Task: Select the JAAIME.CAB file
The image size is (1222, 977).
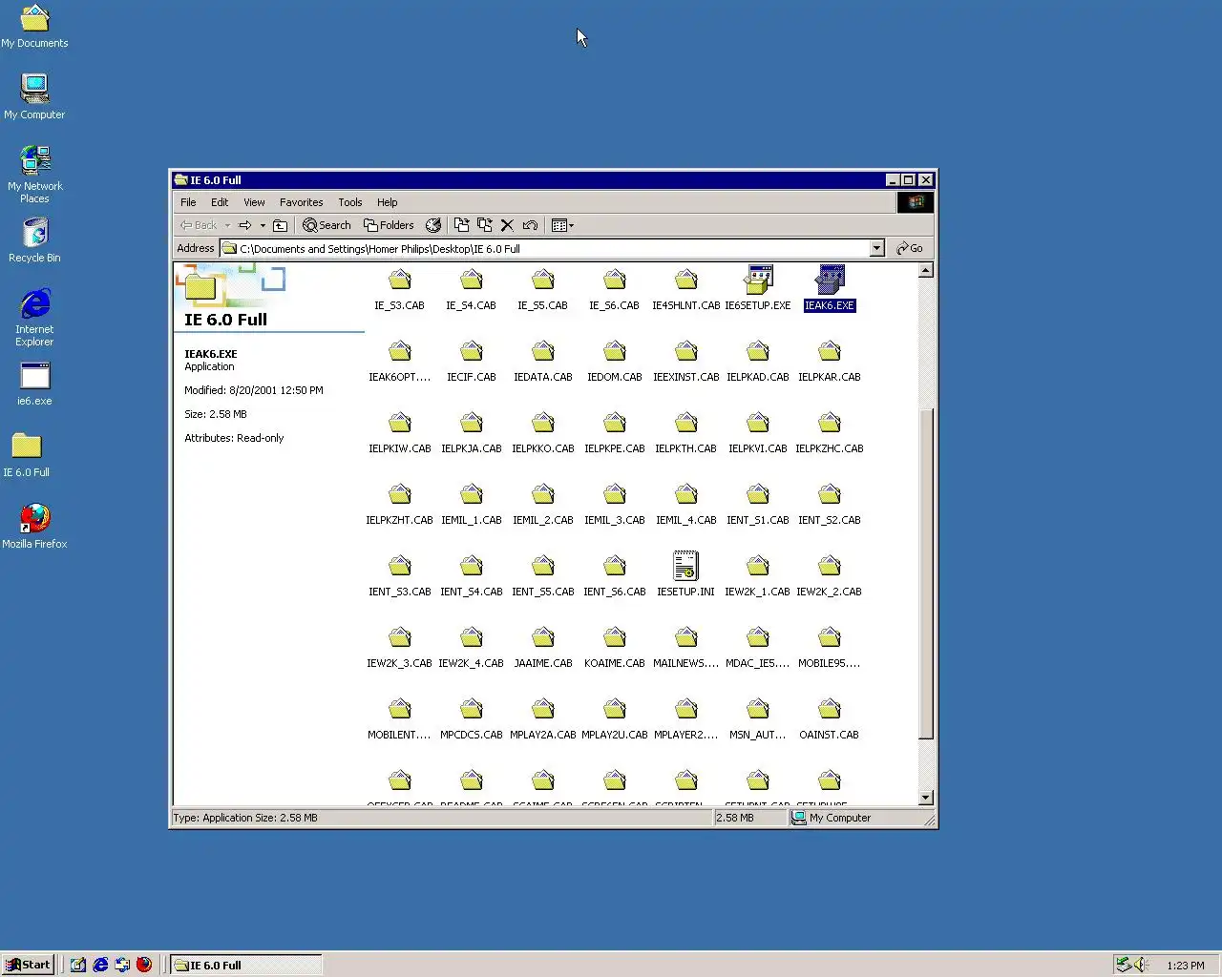Action: [542, 647]
